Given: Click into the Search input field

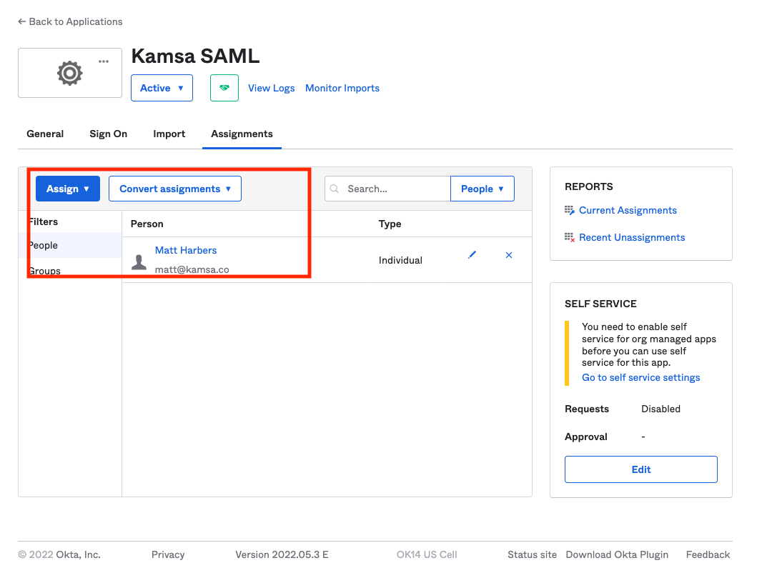Looking at the screenshot, I should 388,189.
